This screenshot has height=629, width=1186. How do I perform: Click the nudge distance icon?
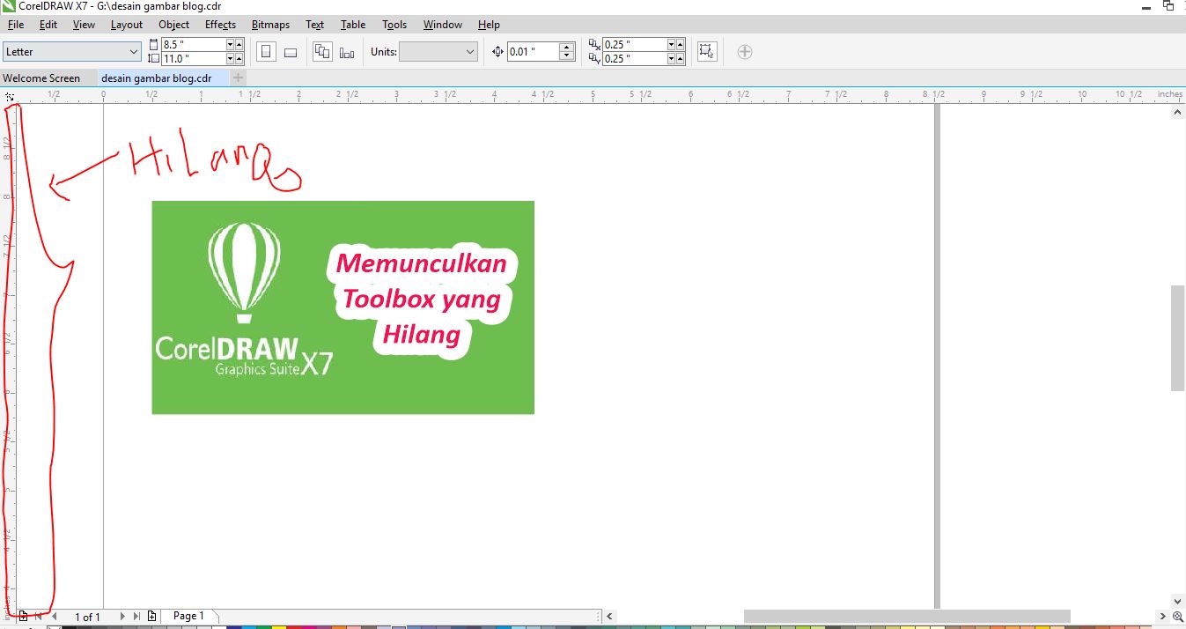(497, 52)
